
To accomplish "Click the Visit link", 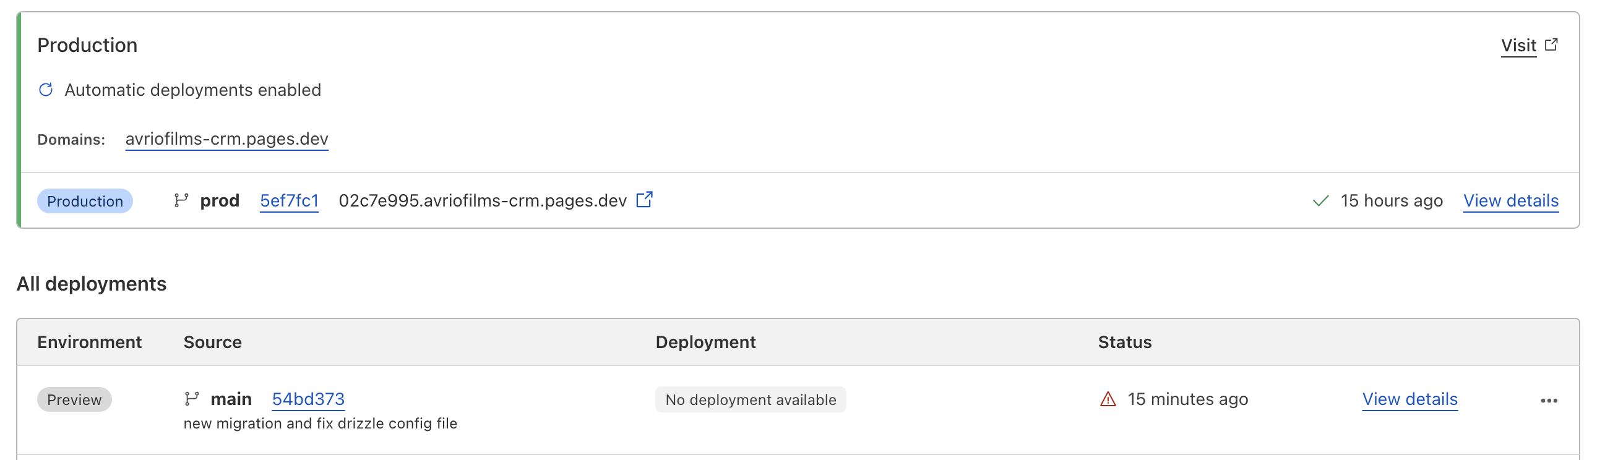I will [x=1518, y=45].
